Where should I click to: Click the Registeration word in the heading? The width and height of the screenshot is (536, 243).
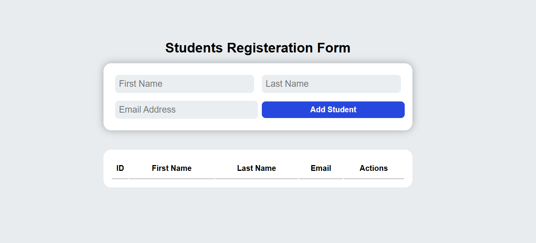(270, 48)
